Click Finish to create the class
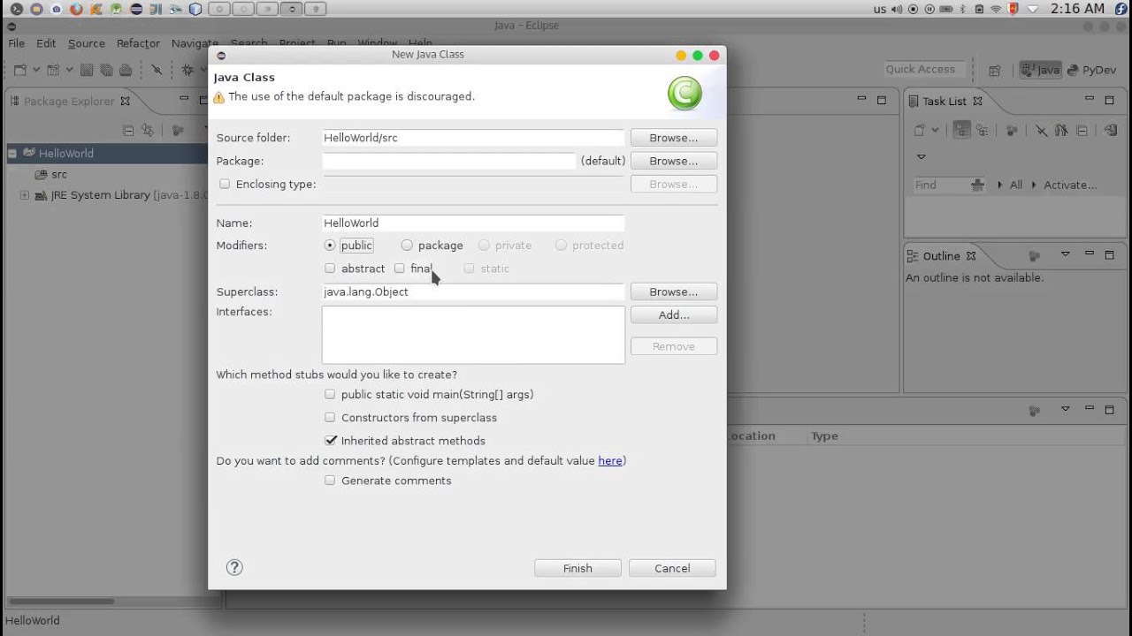 pos(577,568)
